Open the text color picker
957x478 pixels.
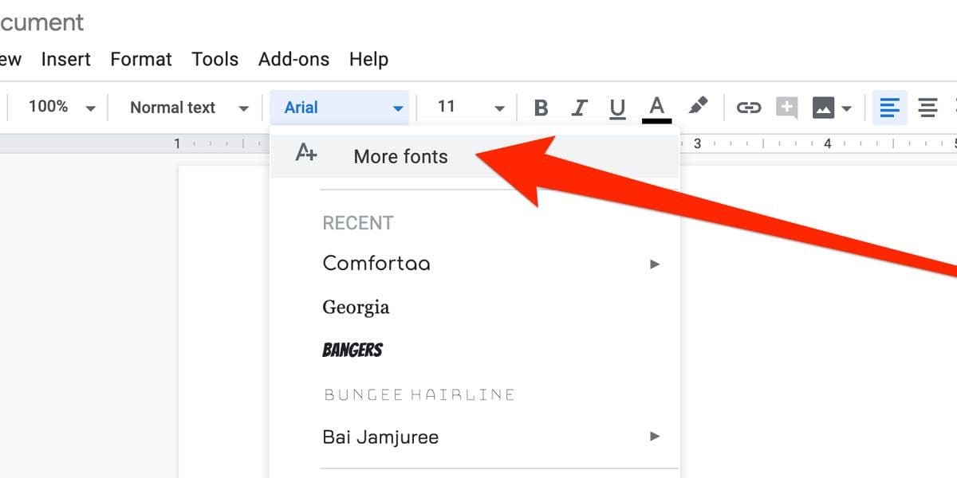656,108
